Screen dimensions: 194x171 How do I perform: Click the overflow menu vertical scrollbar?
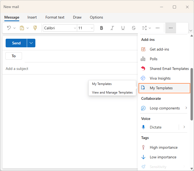pyautogui.click(x=192, y=94)
